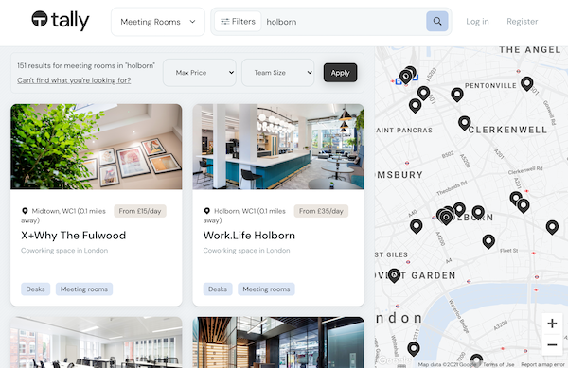Open dark wood-panelled lobby listing photo below Work.Life

(278, 342)
